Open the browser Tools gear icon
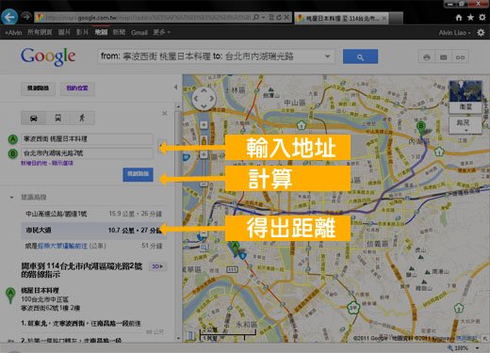 (482, 18)
